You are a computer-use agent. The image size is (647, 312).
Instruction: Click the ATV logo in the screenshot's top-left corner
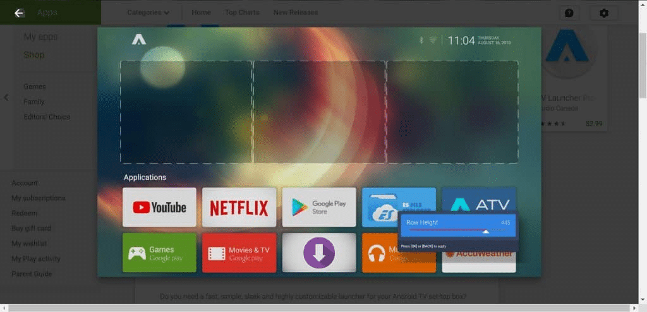coord(139,40)
